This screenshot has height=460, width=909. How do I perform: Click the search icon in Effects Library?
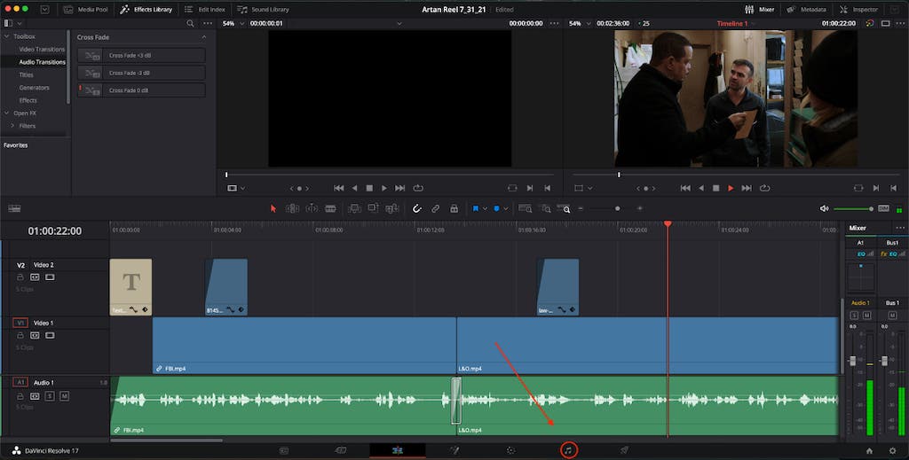190,24
